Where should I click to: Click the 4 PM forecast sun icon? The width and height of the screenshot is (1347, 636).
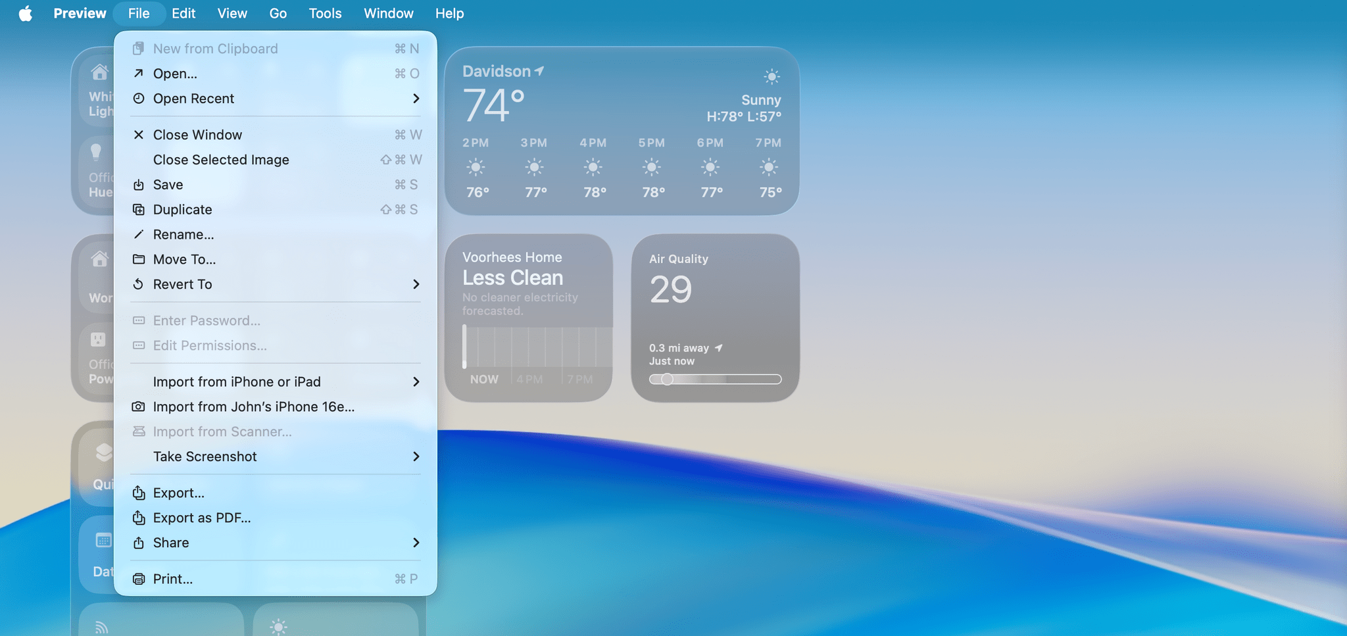click(x=593, y=167)
